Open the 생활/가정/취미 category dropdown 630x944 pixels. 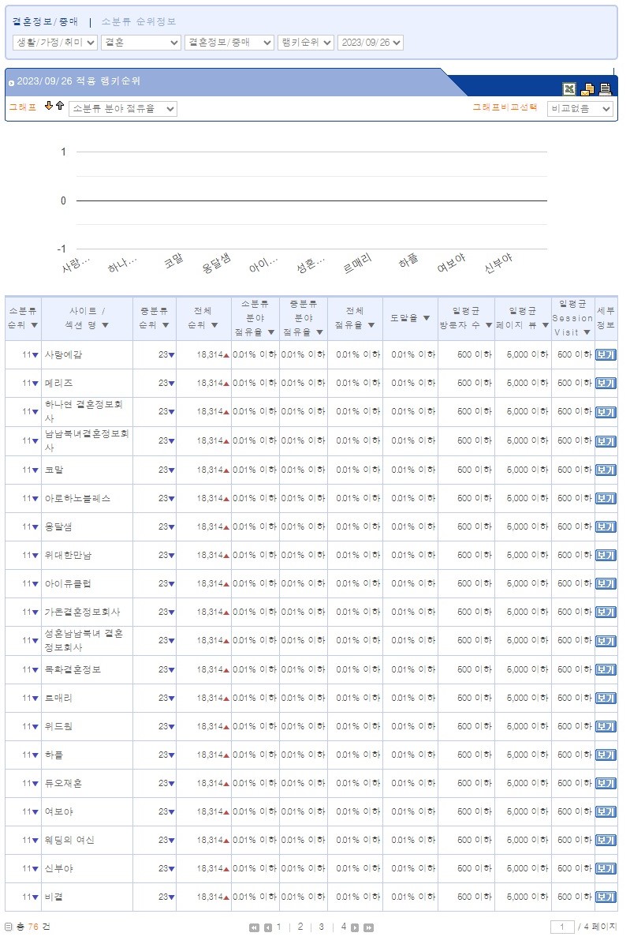(55, 43)
